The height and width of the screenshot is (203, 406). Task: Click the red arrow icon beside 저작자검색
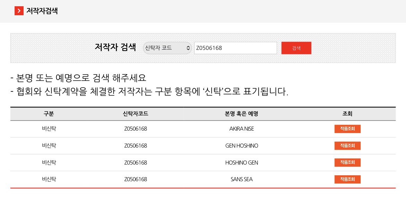point(19,11)
